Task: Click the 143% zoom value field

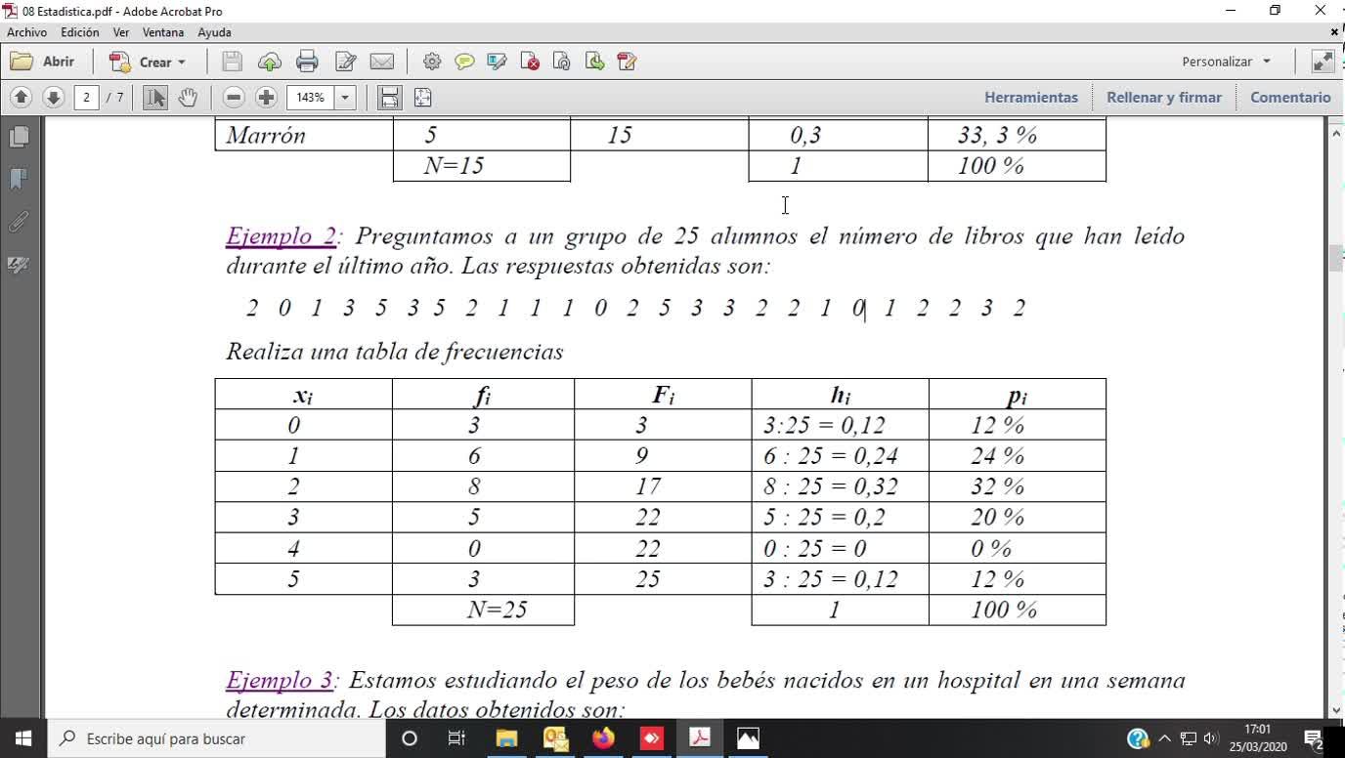Action: tap(311, 97)
